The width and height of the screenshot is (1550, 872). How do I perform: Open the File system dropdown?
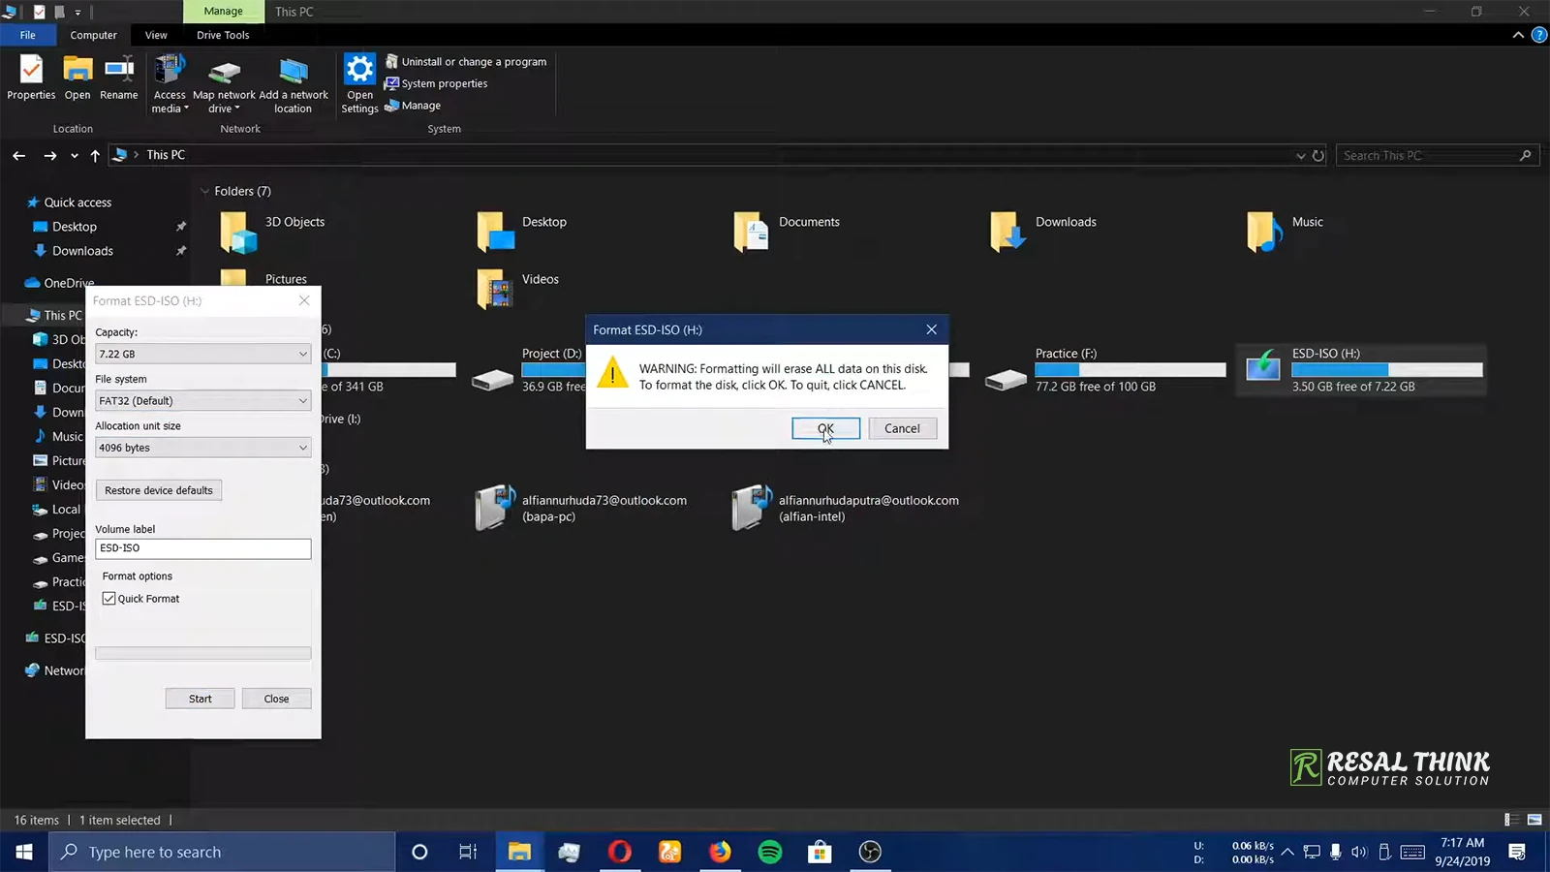tap(202, 400)
